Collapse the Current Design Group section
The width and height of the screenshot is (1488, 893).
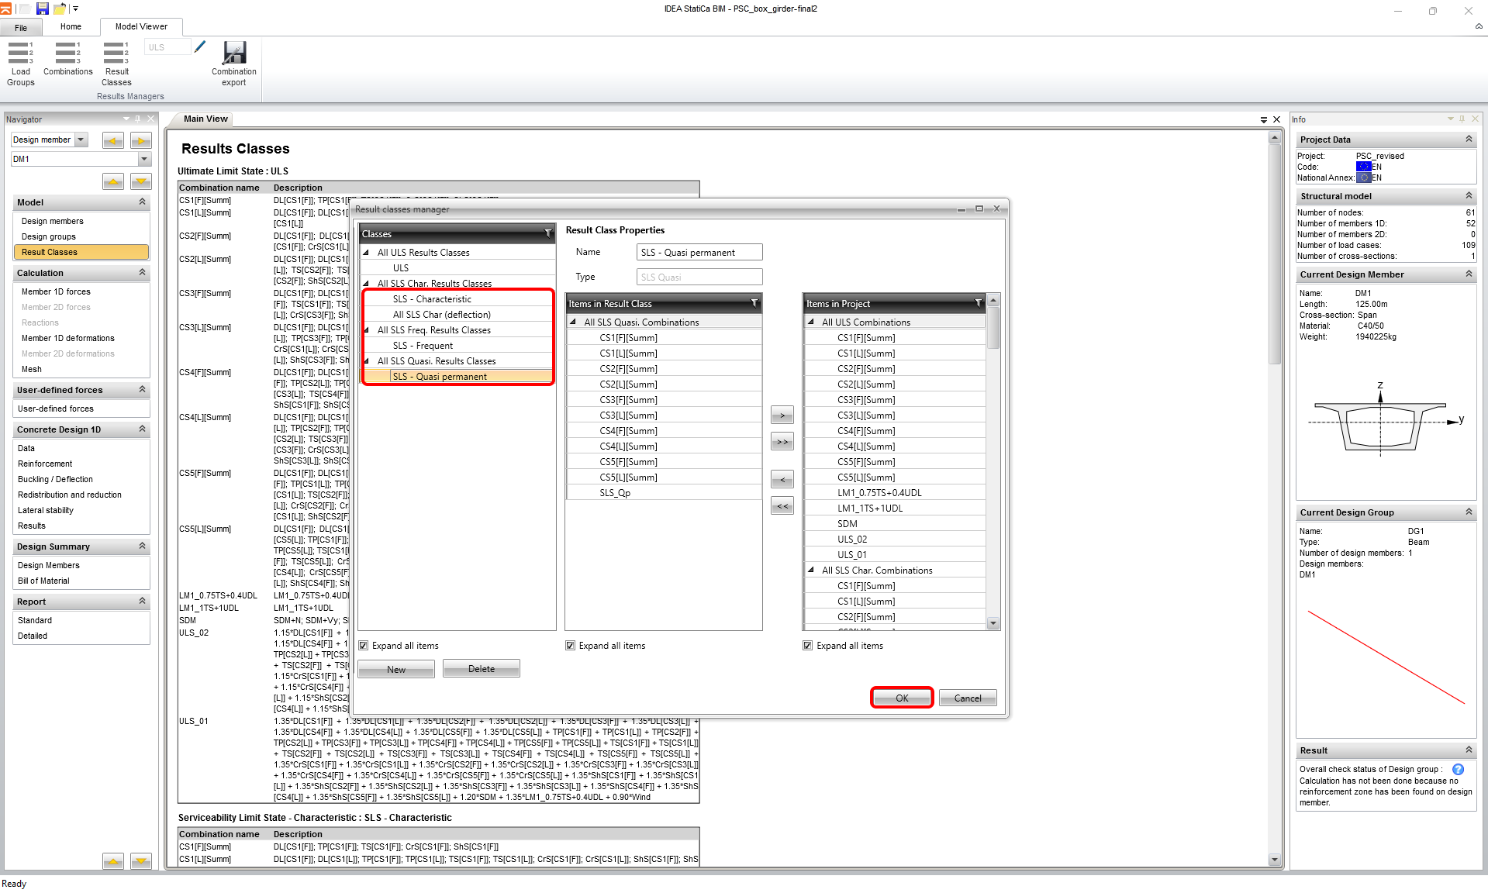pos(1469,512)
